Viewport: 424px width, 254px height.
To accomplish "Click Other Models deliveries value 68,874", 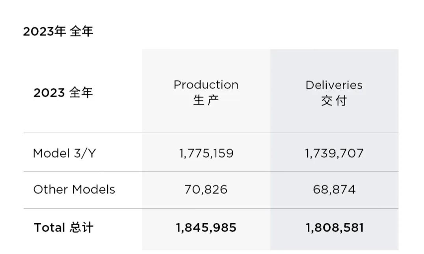I will point(334,190).
